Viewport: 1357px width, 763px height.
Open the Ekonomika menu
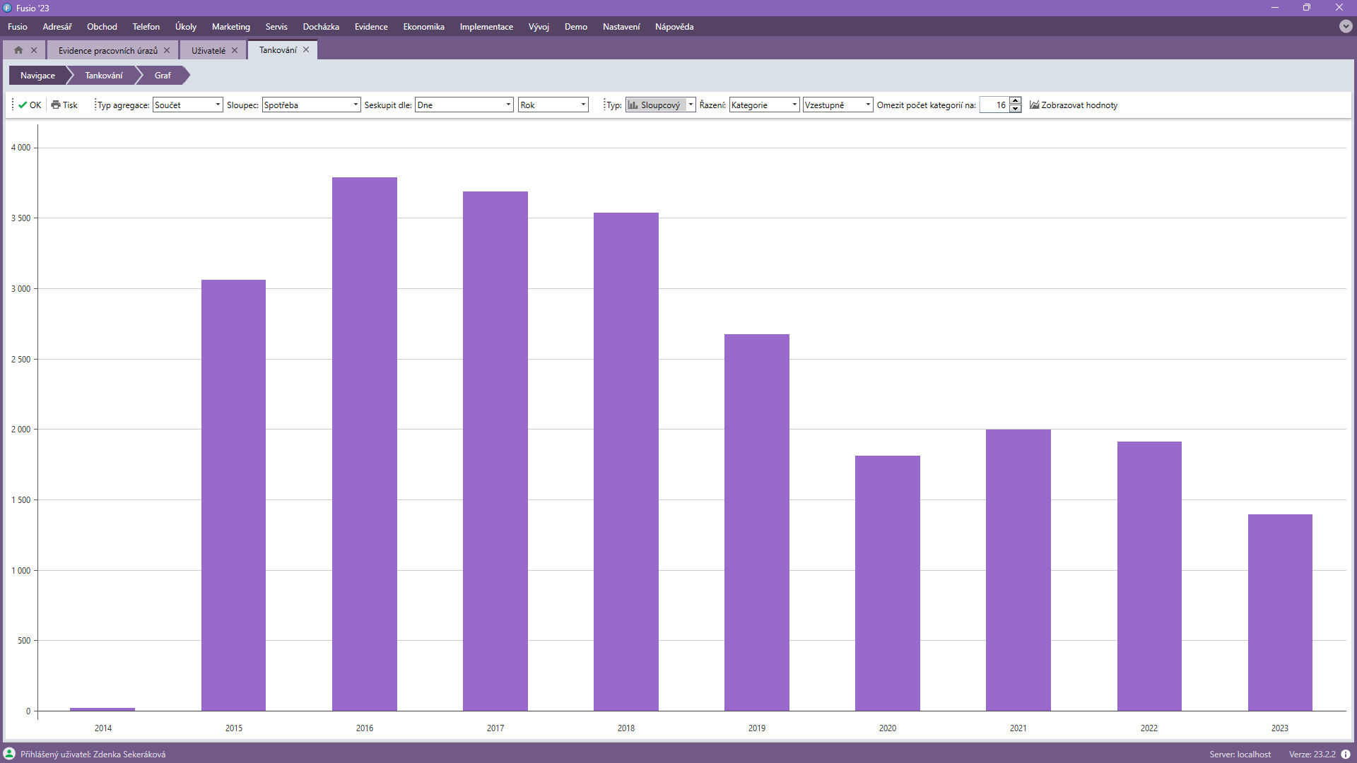tap(423, 27)
